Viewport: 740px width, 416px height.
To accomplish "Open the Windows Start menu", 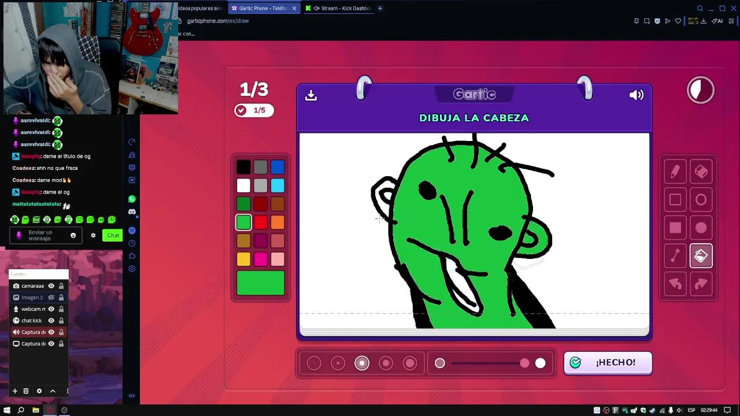I will coord(7,410).
